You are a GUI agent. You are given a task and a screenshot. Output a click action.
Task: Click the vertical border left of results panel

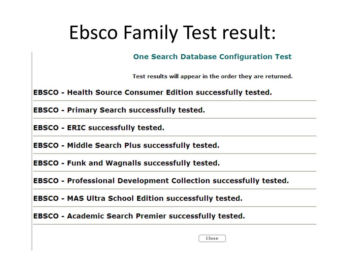(x=32, y=151)
